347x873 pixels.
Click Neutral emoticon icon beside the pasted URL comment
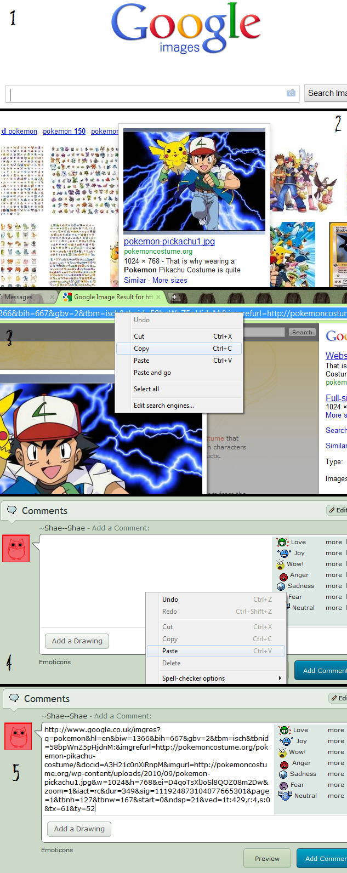click(285, 796)
